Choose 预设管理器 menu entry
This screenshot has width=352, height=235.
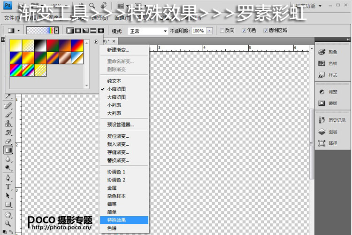pos(124,125)
